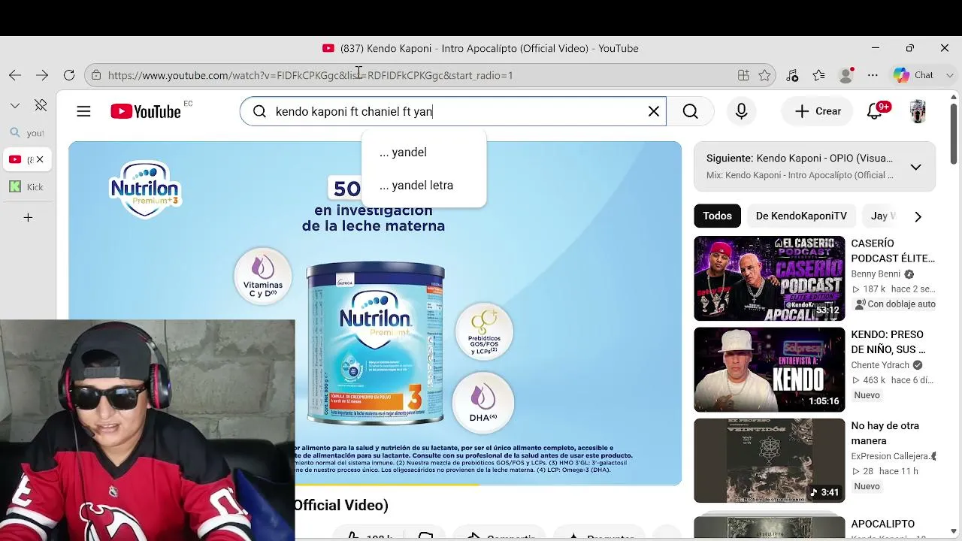Screen dimensions: 962x541
Task: Open the KENDO: PRESO DE NIÑO title
Action: 888,342
